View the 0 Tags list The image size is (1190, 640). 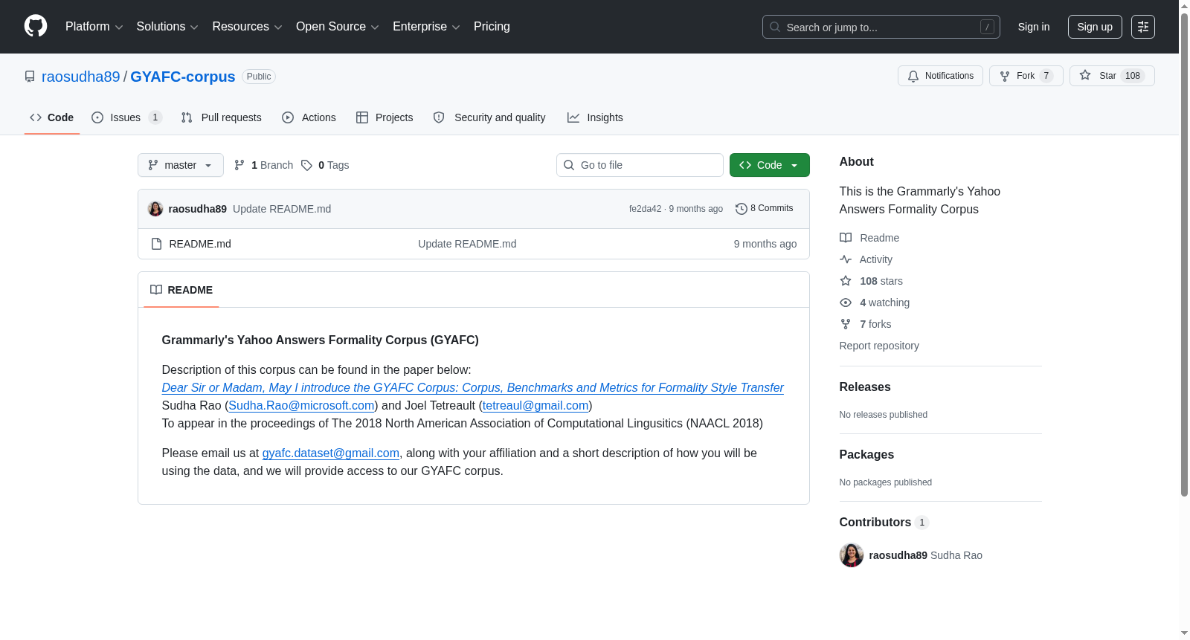click(x=325, y=165)
